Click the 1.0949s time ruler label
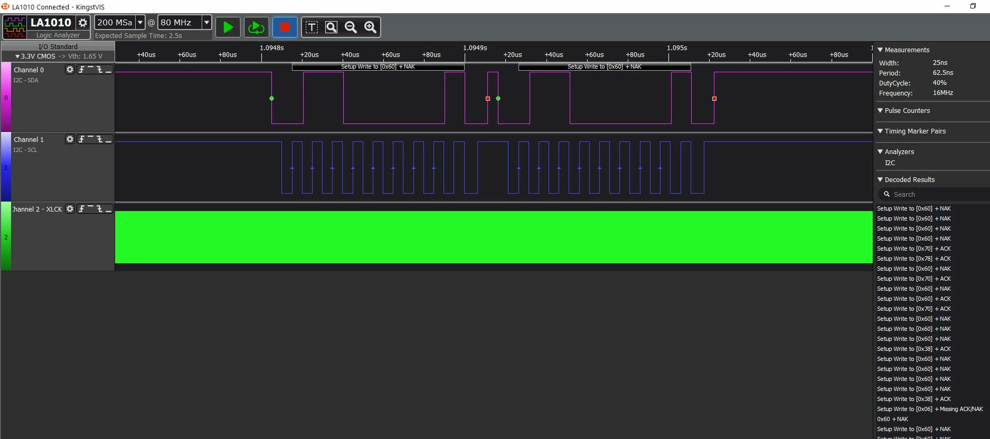The height and width of the screenshot is (439, 990). (475, 47)
